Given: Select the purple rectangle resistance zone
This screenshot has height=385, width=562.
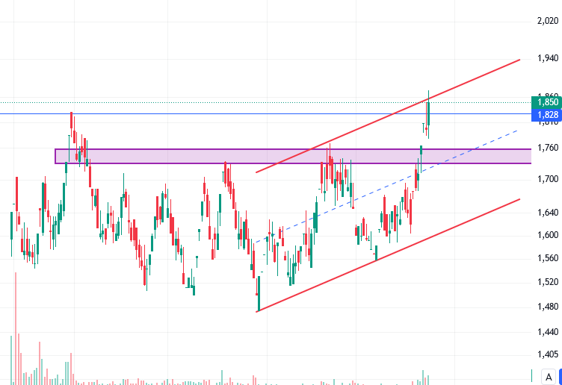Looking at the screenshot, I should coord(293,157).
